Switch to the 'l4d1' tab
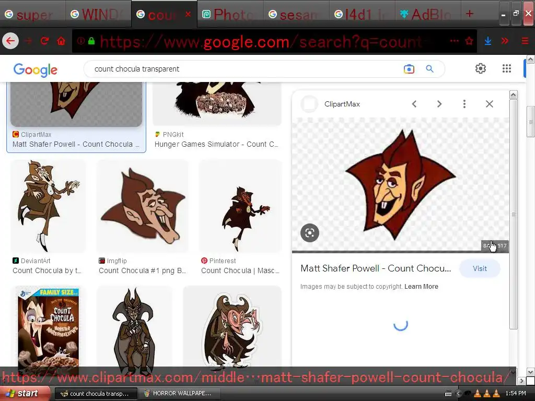The width and height of the screenshot is (535, 401). click(x=362, y=14)
